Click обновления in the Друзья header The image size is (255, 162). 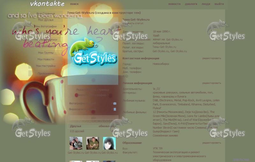coord(107,126)
